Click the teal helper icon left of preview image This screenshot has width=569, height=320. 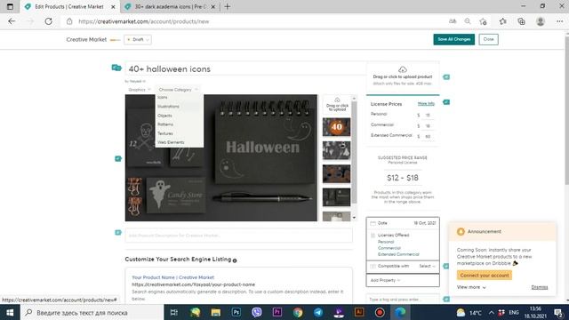(x=118, y=158)
